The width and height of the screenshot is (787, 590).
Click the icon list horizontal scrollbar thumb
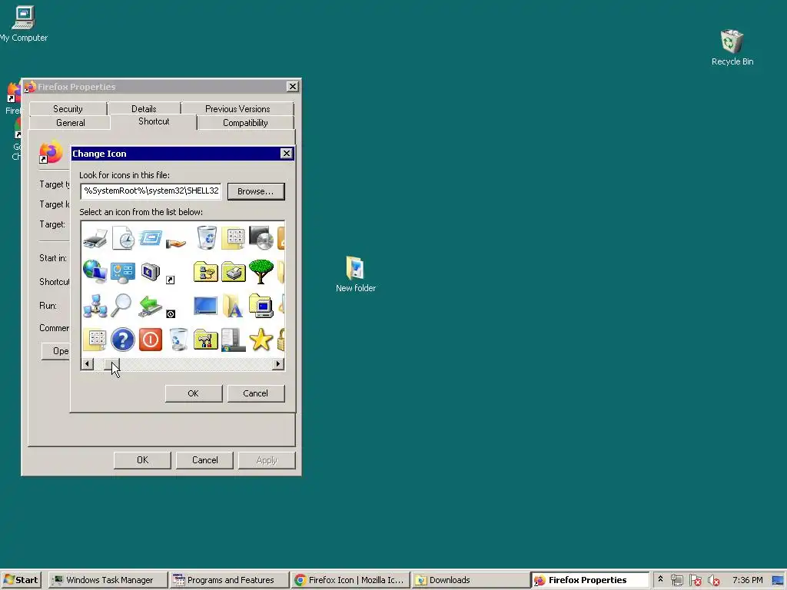click(111, 363)
